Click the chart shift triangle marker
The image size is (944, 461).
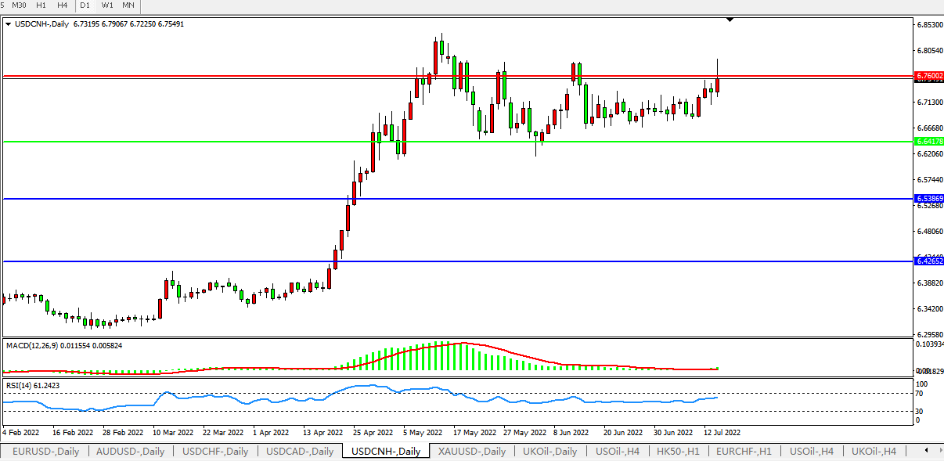tap(730, 20)
